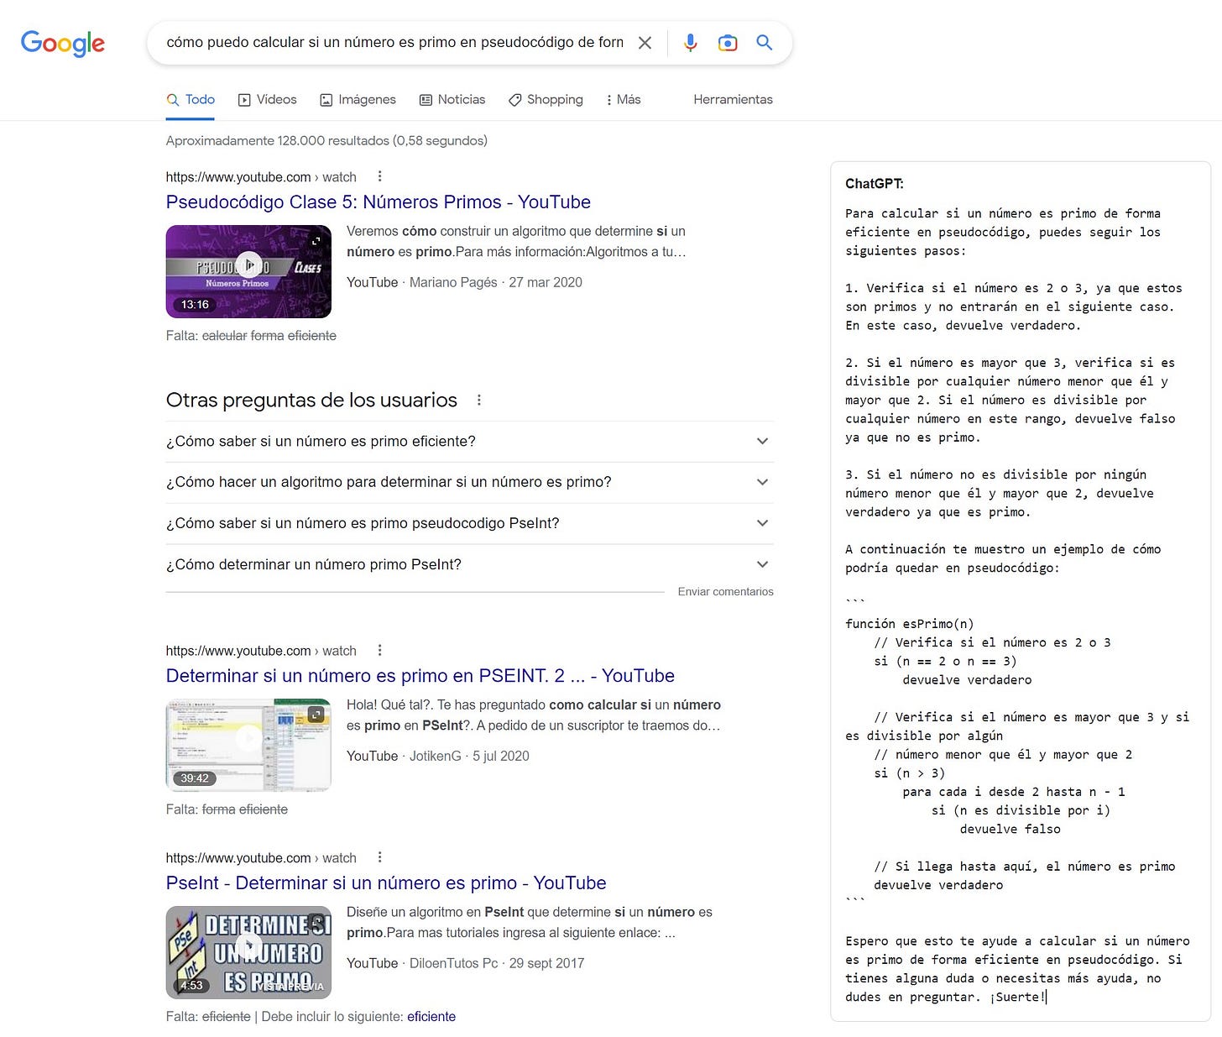The image size is (1222, 1037).
Task: Click youtube.com URL above Clase 5 result
Action: [261, 177]
